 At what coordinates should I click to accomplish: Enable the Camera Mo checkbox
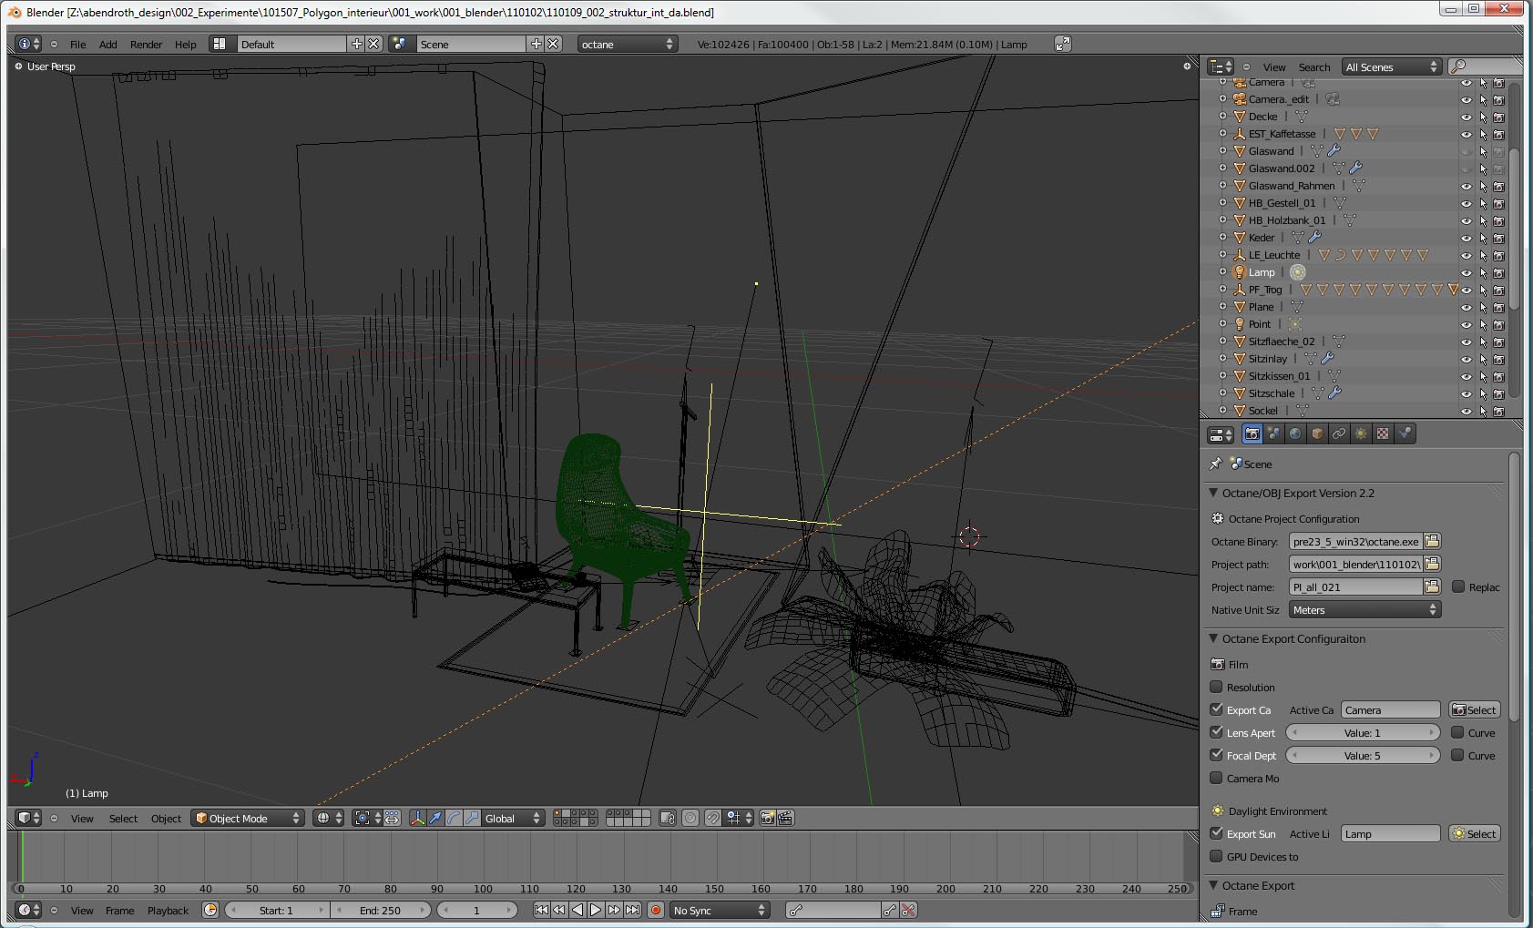[1216, 778]
